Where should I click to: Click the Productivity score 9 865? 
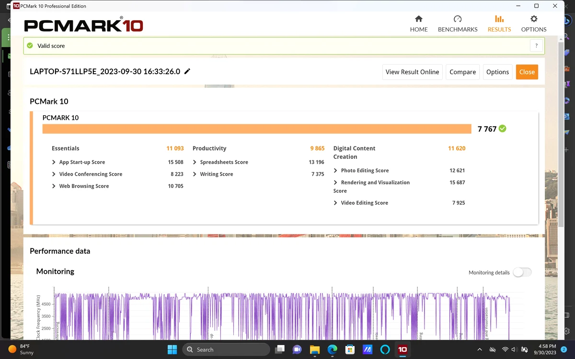[x=317, y=148]
